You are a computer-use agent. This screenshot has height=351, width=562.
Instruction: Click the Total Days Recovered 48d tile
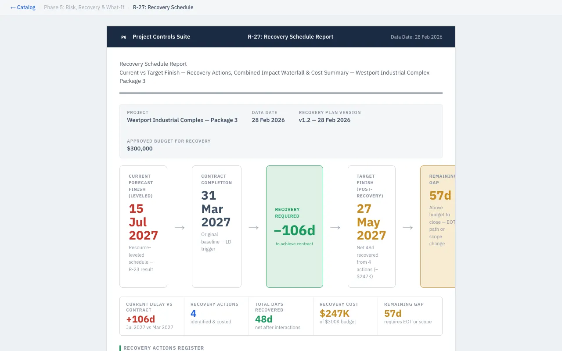281,316
